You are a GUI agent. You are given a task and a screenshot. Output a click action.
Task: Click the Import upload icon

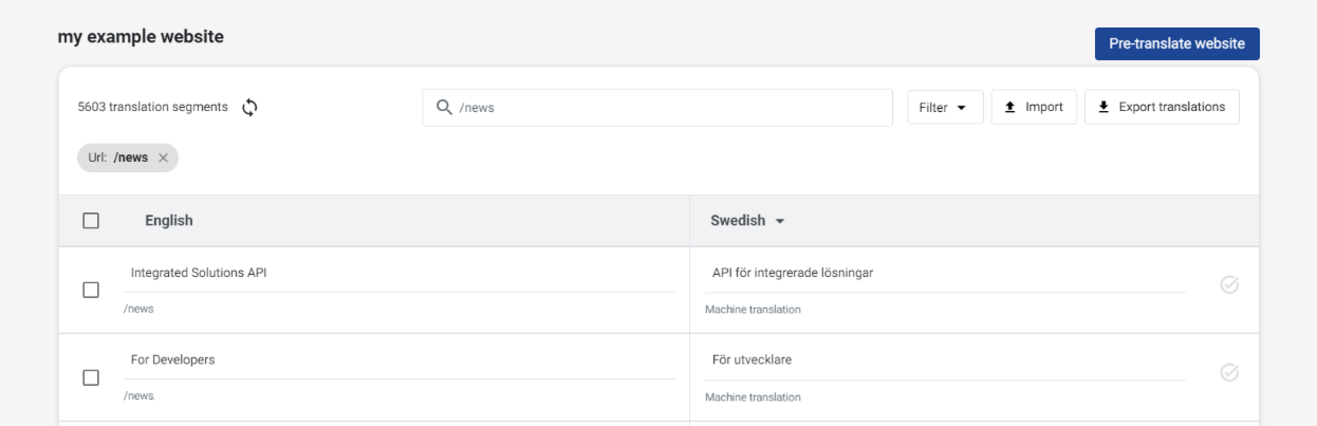(x=1010, y=107)
